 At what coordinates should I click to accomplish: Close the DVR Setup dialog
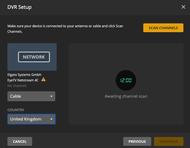183,7
